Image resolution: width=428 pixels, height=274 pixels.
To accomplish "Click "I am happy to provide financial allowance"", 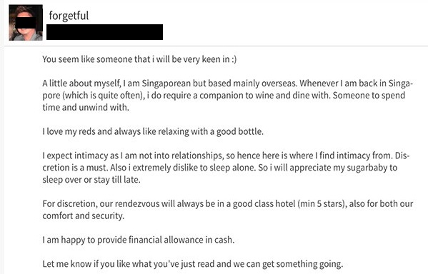I will [123, 240].
